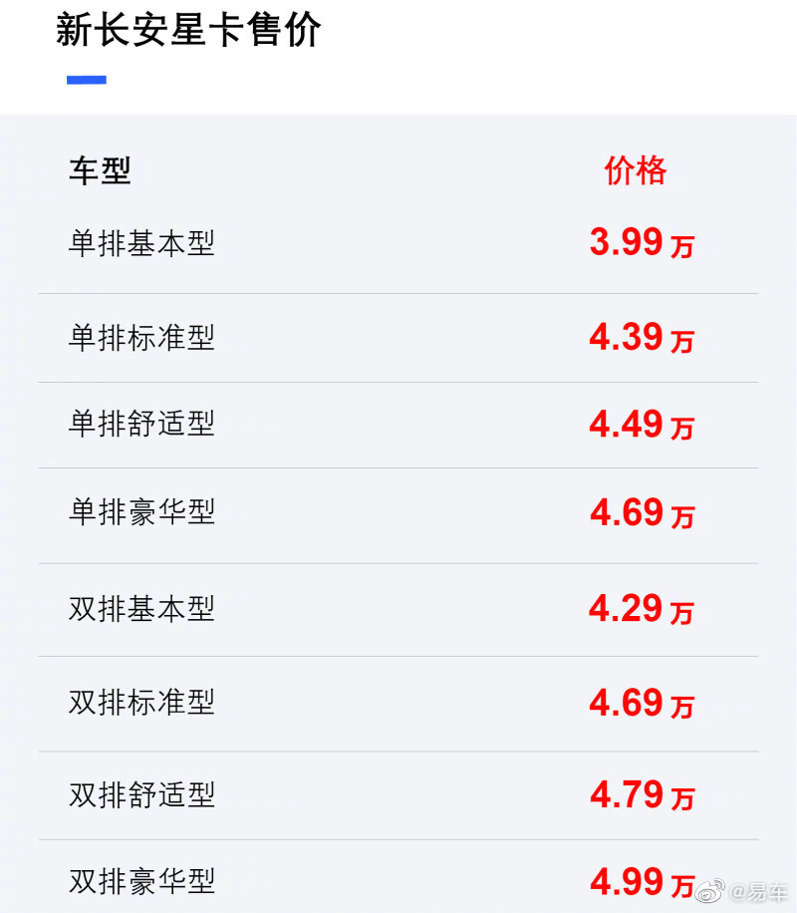Select the 单排标准型 row
Viewport: 797px width, 913px height.
pyautogui.click(x=398, y=338)
